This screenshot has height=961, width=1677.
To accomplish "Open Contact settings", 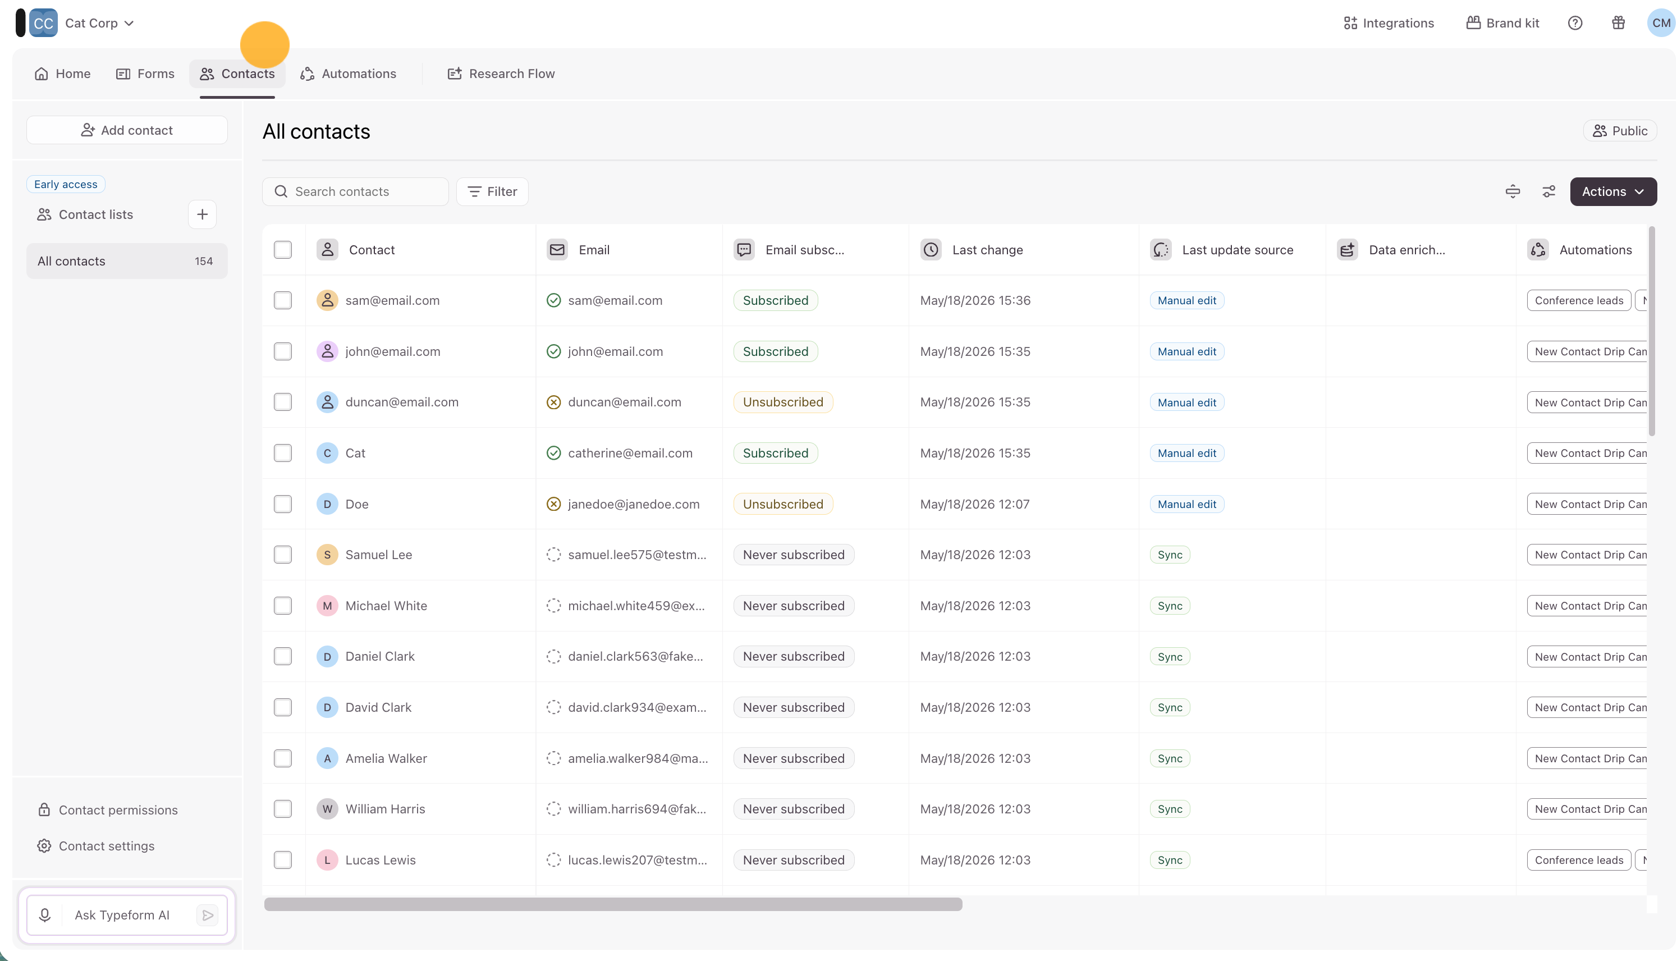I will 97,846.
